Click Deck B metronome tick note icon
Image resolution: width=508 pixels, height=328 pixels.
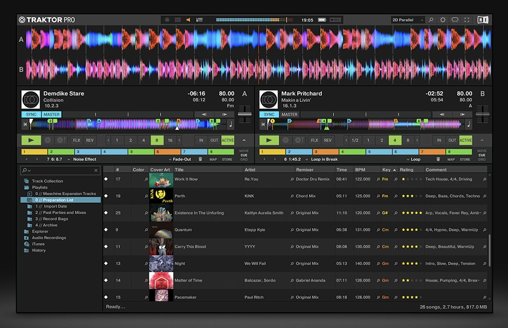pyautogui.click(x=468, y=124)
